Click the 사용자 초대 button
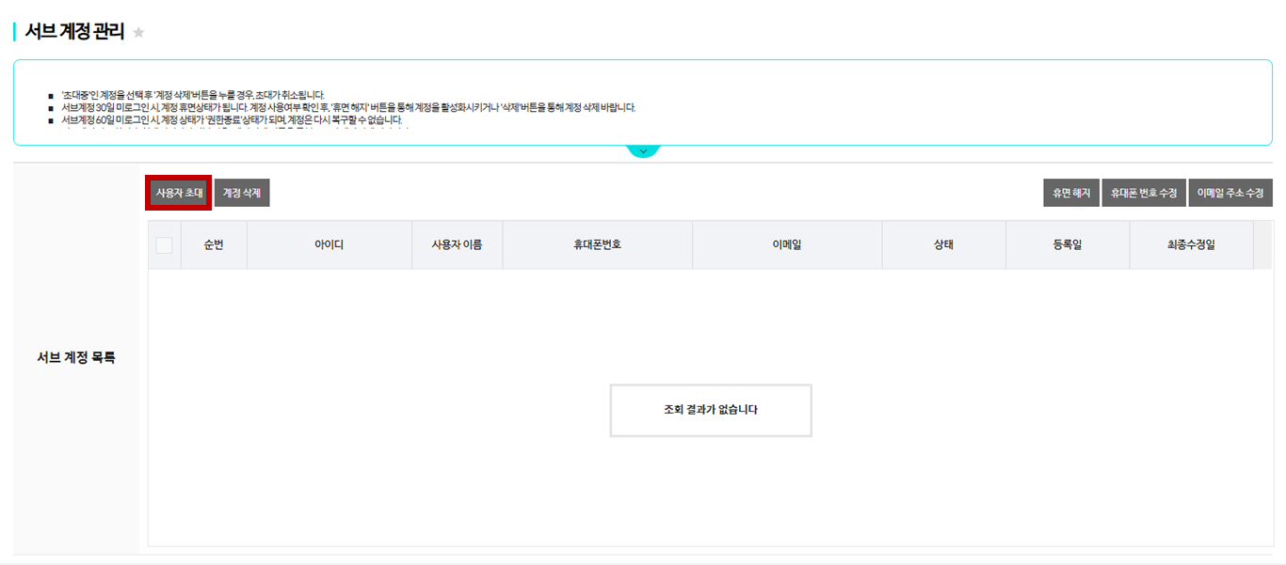The image size is (1286, 565). click(179, 193)
